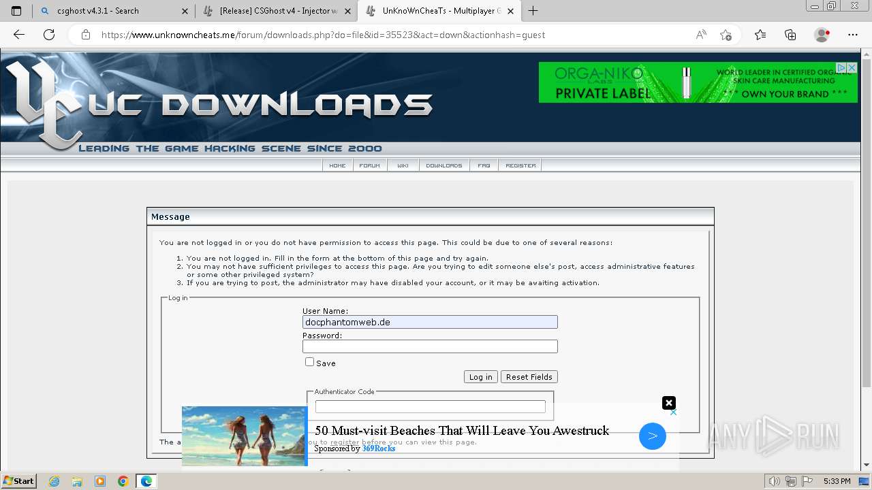Click the Log in button
The height and width of the screenshot is (490, 872).
pos(480,377)
